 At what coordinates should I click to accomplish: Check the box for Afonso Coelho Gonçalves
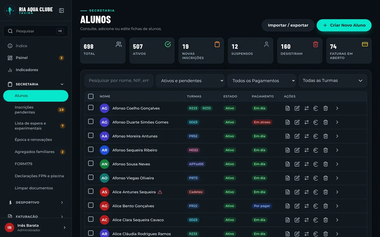pyautogui.click(x=91, y=107)
